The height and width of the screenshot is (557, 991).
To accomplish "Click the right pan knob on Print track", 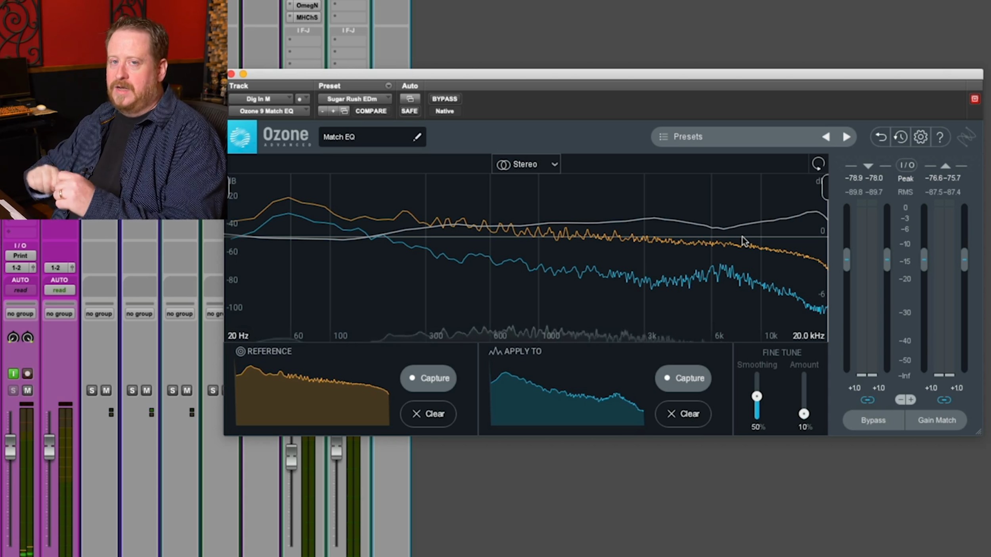I will 27,337.
